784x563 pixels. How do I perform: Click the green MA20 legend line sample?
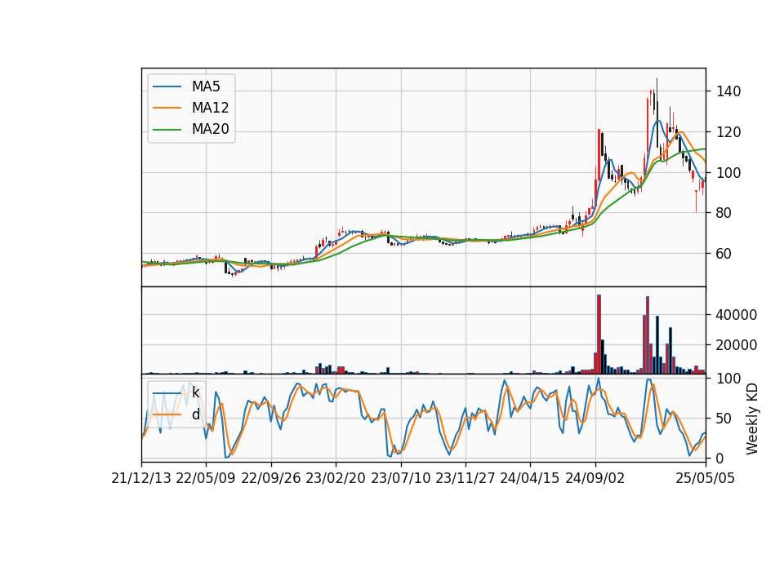[167, 130]
